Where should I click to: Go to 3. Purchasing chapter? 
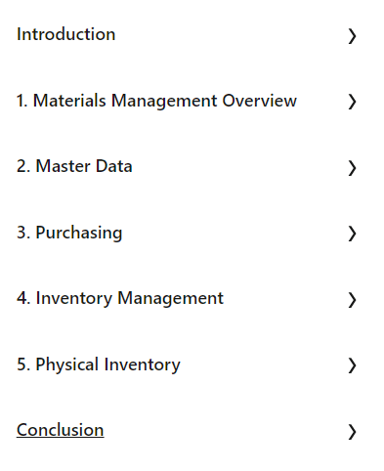(x=69, y=233)
